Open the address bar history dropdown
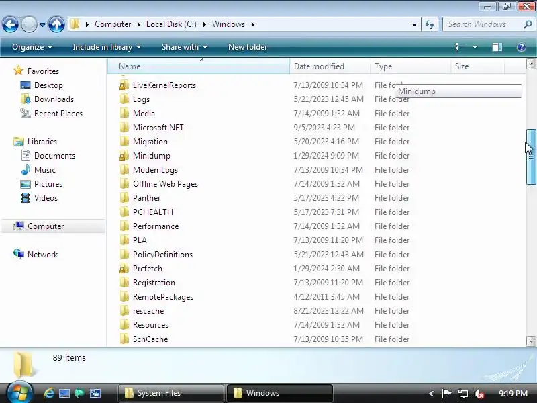The width and height of the screenshot is (537, 403). coord(414,24)
